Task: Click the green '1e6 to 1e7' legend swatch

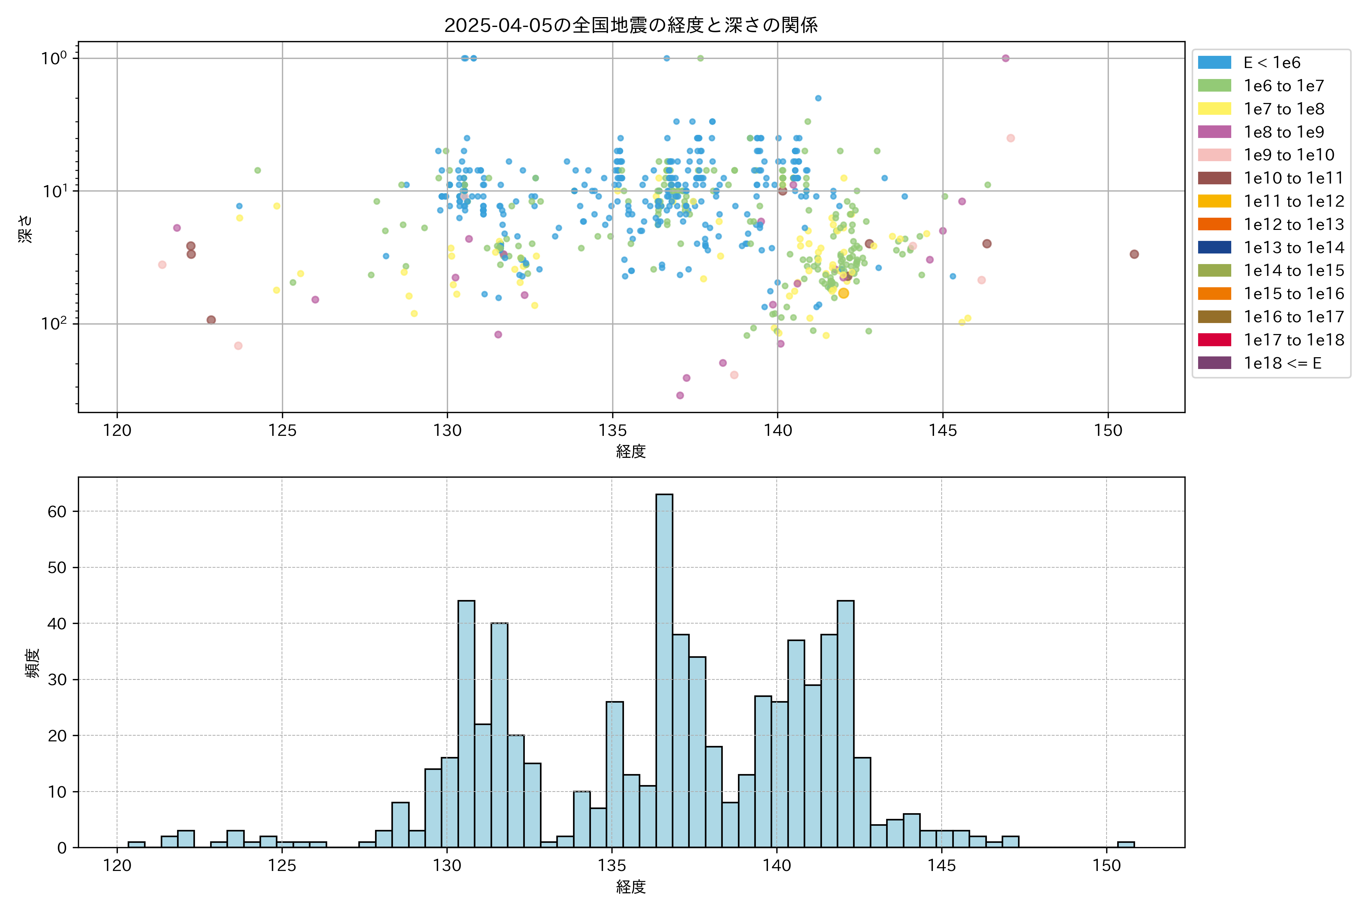Action: pyautogui.click(x=1214, y=85)
